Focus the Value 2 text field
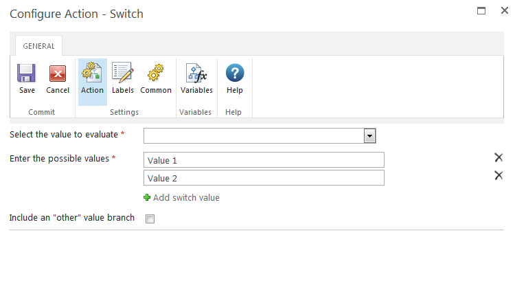Screen dimensions: 515x299 click(264, 178)
